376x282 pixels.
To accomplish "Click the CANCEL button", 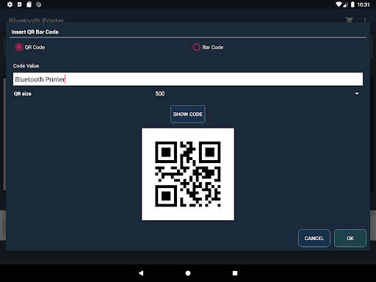I will tap(314, 238).
